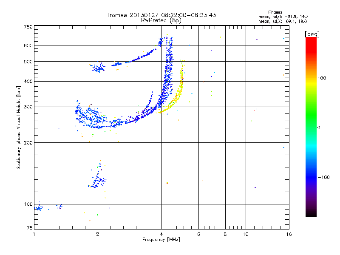The image size is (340, 255).
Task: Click the y-axis '300' tick label
Action: (x=28, y=107)
